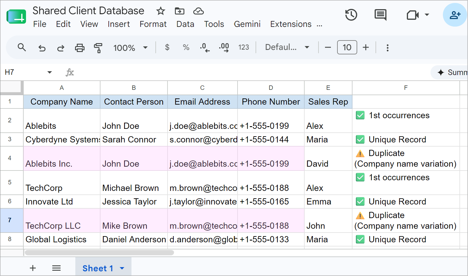The image size is (468, 276).
Task: Open the Extensions menu
Action: 291,24
